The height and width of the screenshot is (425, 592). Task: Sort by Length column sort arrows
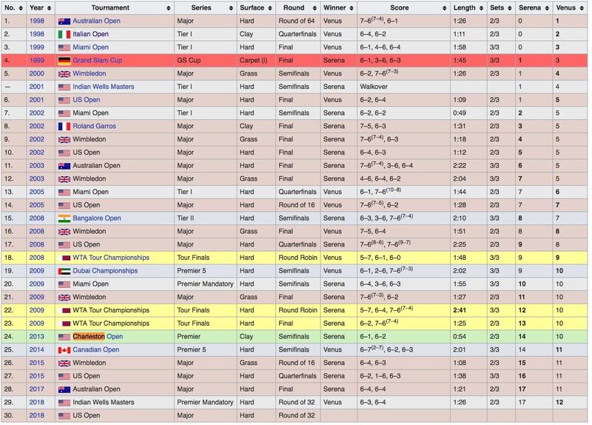pos(482,8)
